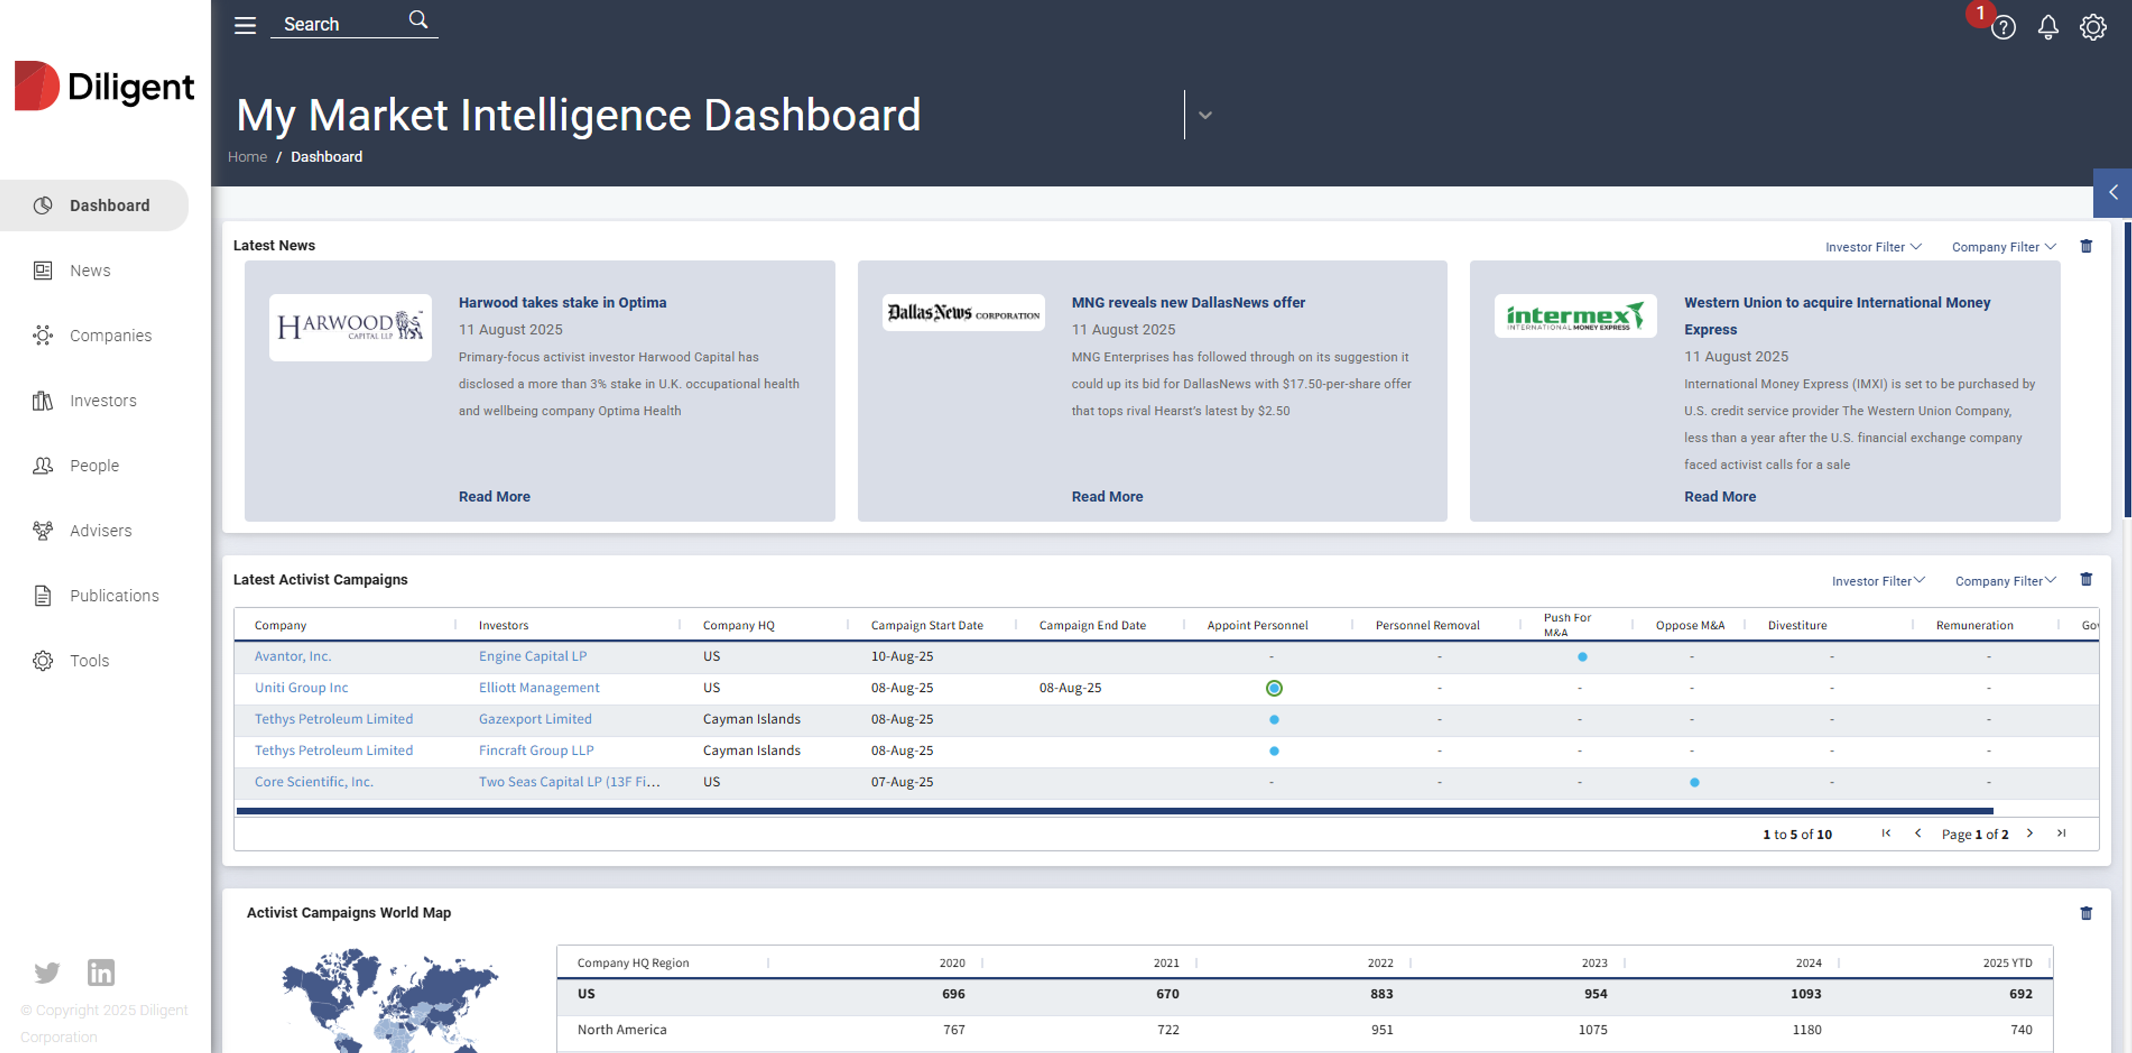
Task: Click Home in the breadcrumb
Action: tap(248, 157)
